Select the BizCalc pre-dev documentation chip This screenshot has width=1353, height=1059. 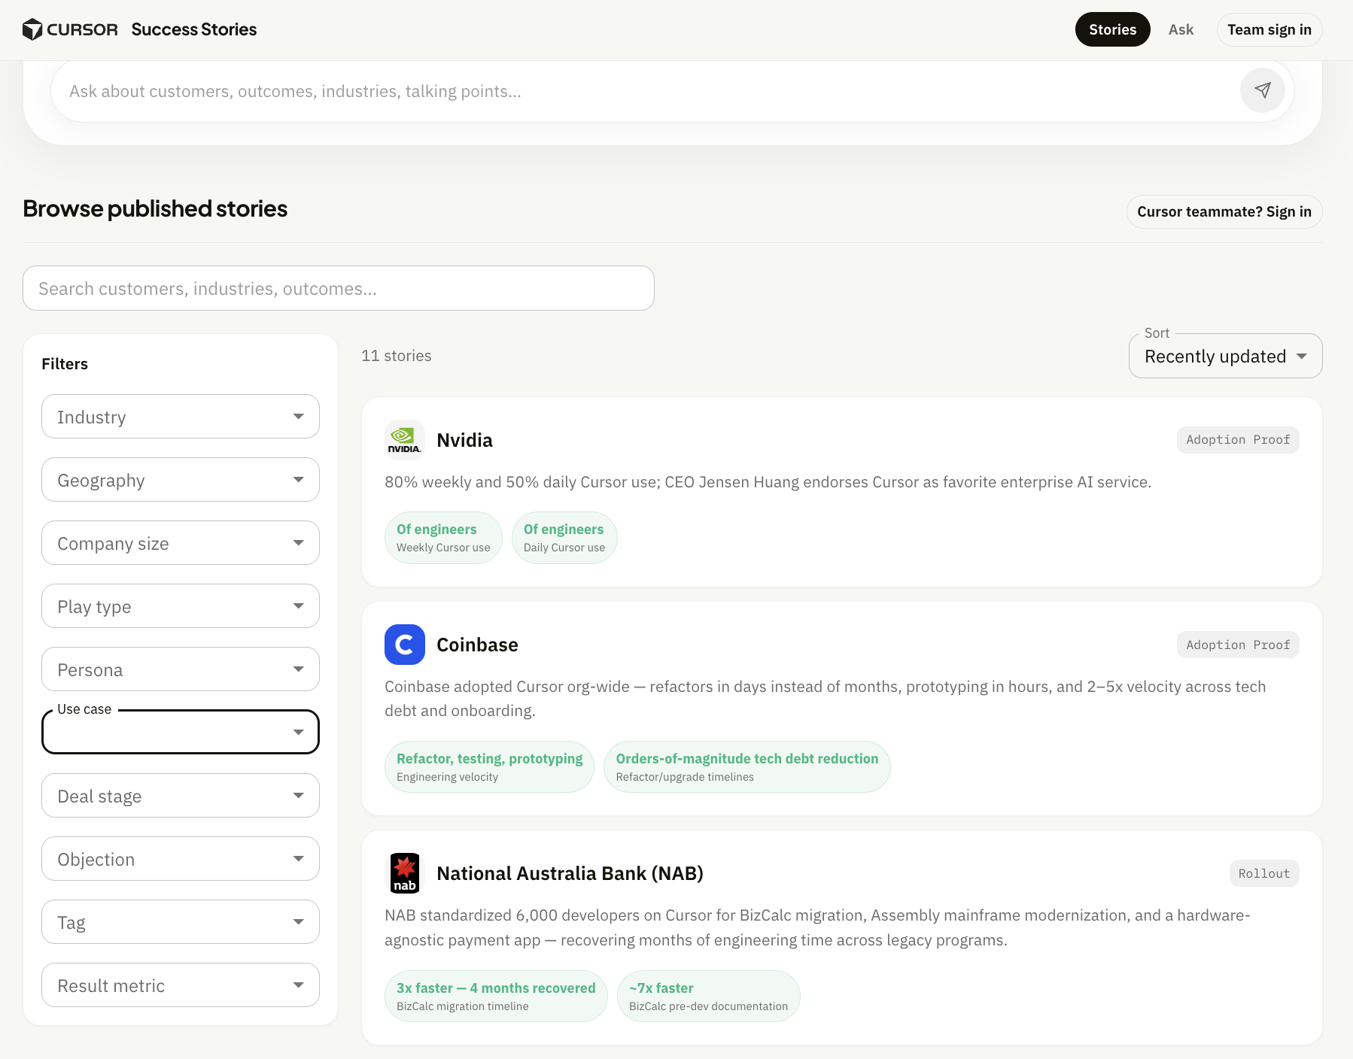tap(708, 997)
